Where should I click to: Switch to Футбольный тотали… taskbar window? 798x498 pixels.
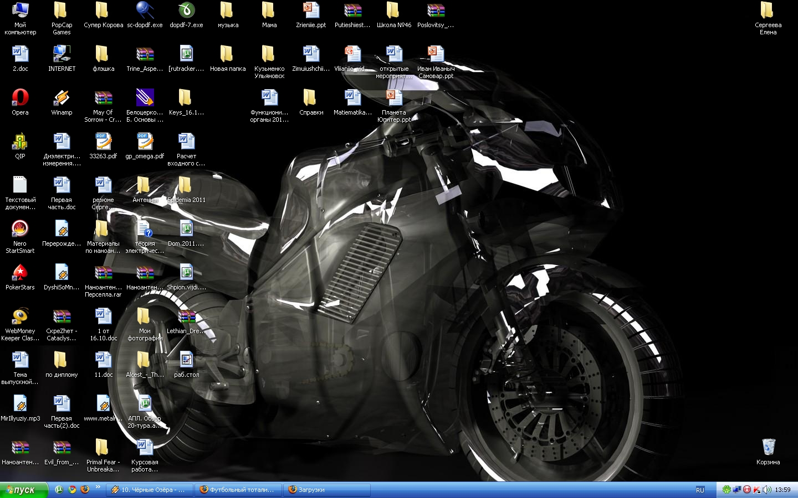tap(238, 490)
